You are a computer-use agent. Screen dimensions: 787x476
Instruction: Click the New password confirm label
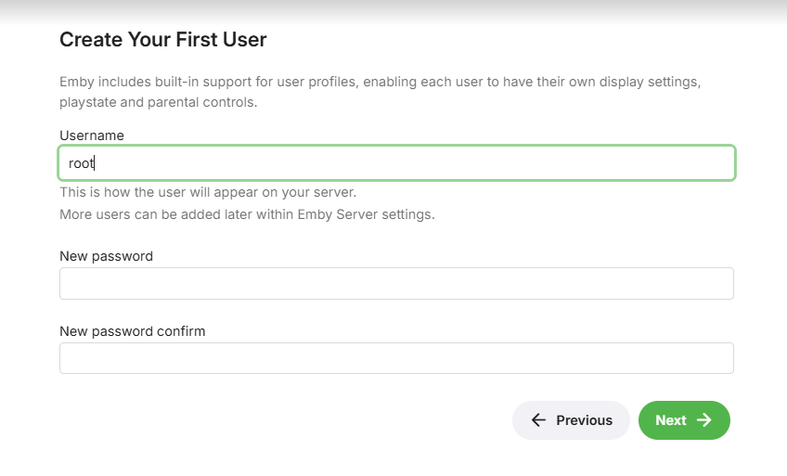pyautogui.click(x=133, y=331)
